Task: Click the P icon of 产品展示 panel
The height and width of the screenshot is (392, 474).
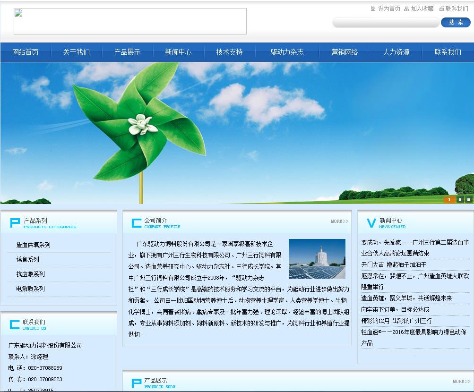Action: point(137,383)
